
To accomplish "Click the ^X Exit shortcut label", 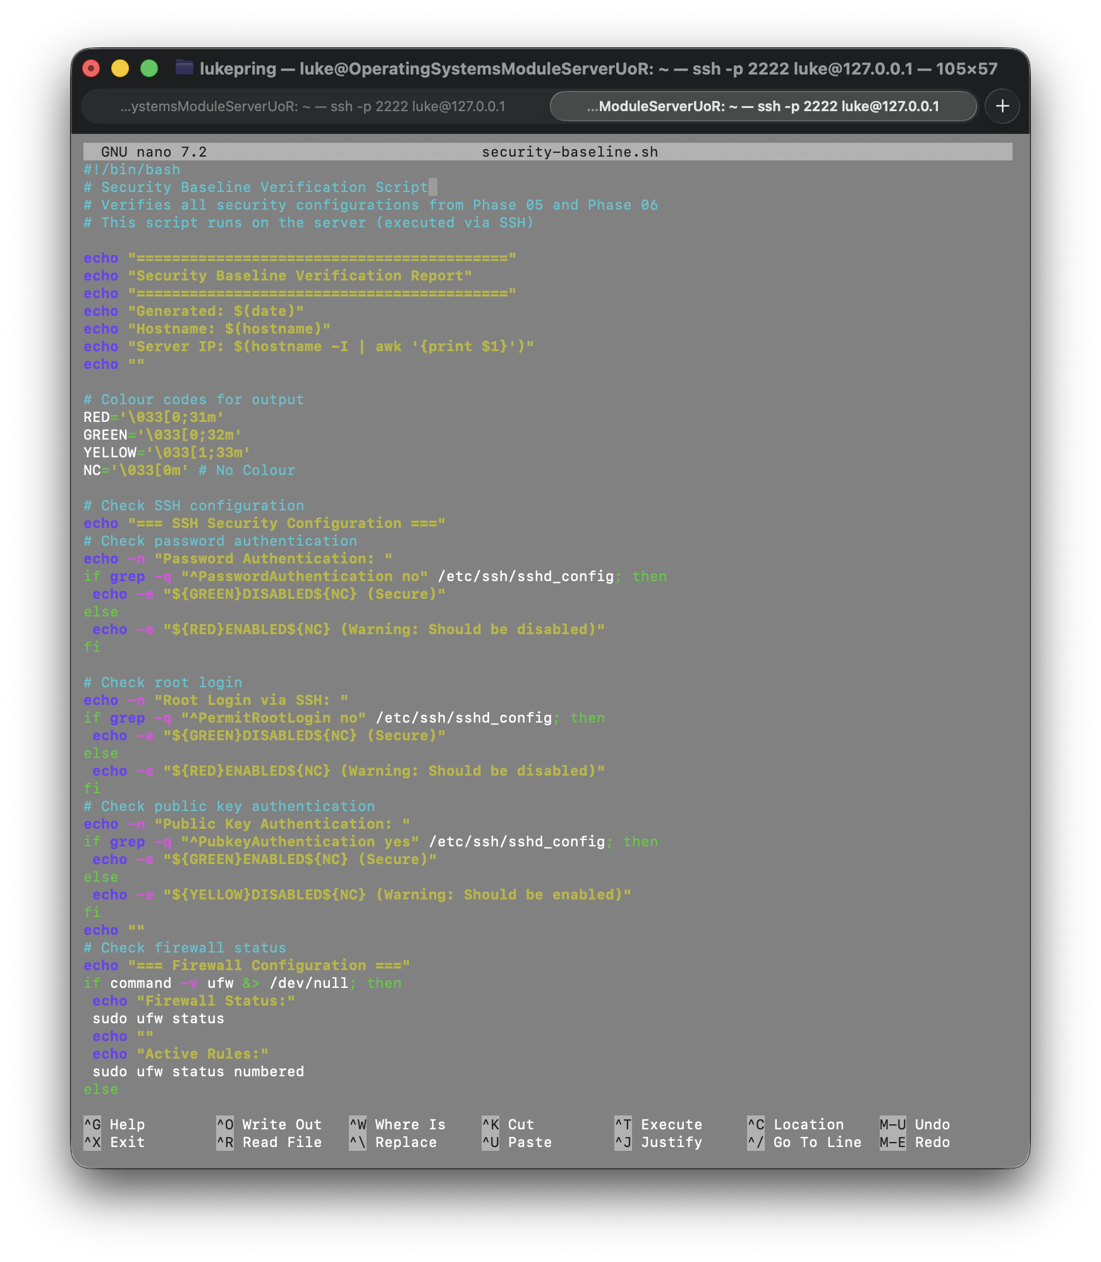I will pyautogui.click(x=114, y=1142).
